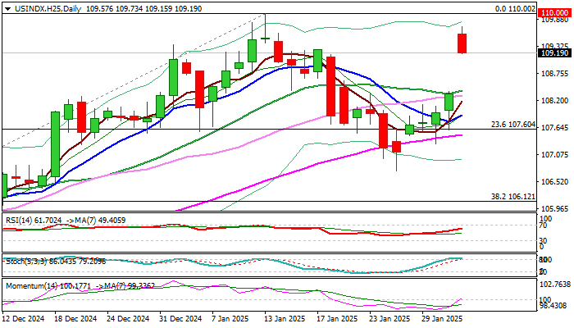
Task: Click the 105.965 price scale value
Action: point(554,209)
